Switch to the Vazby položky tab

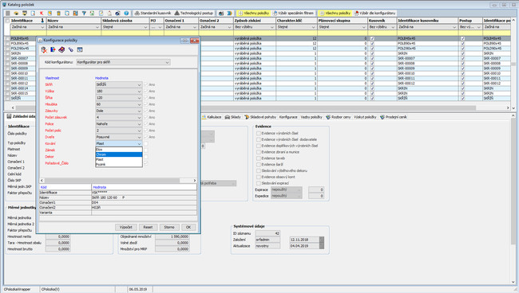[x=311, y=117]
